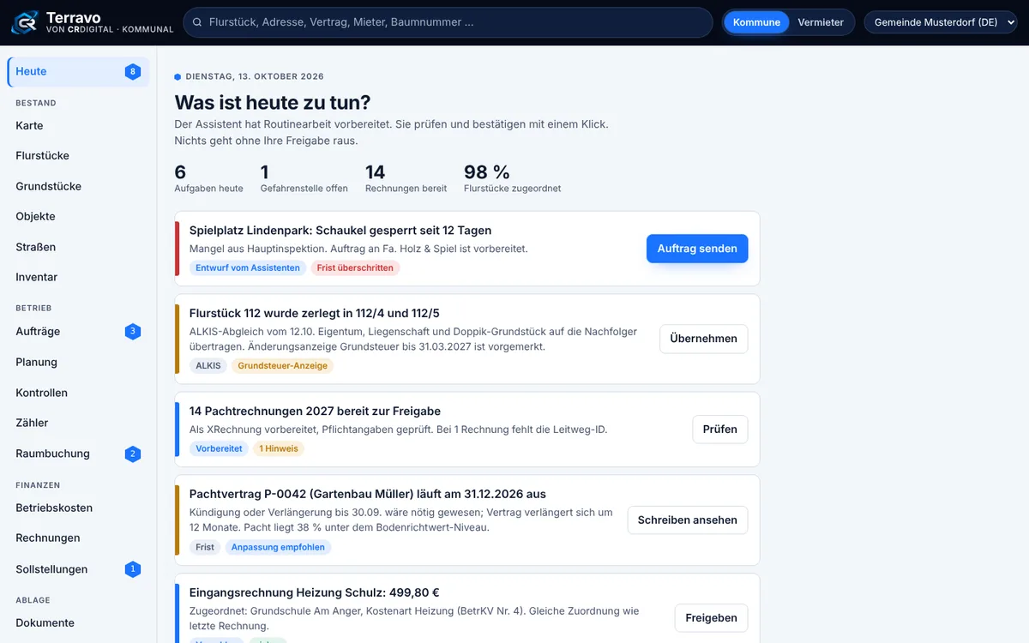Image resolution: width=1029 pixels, height=643 pixels.
Task: Click the "1 Hinweis" tag
Action: 279,448
